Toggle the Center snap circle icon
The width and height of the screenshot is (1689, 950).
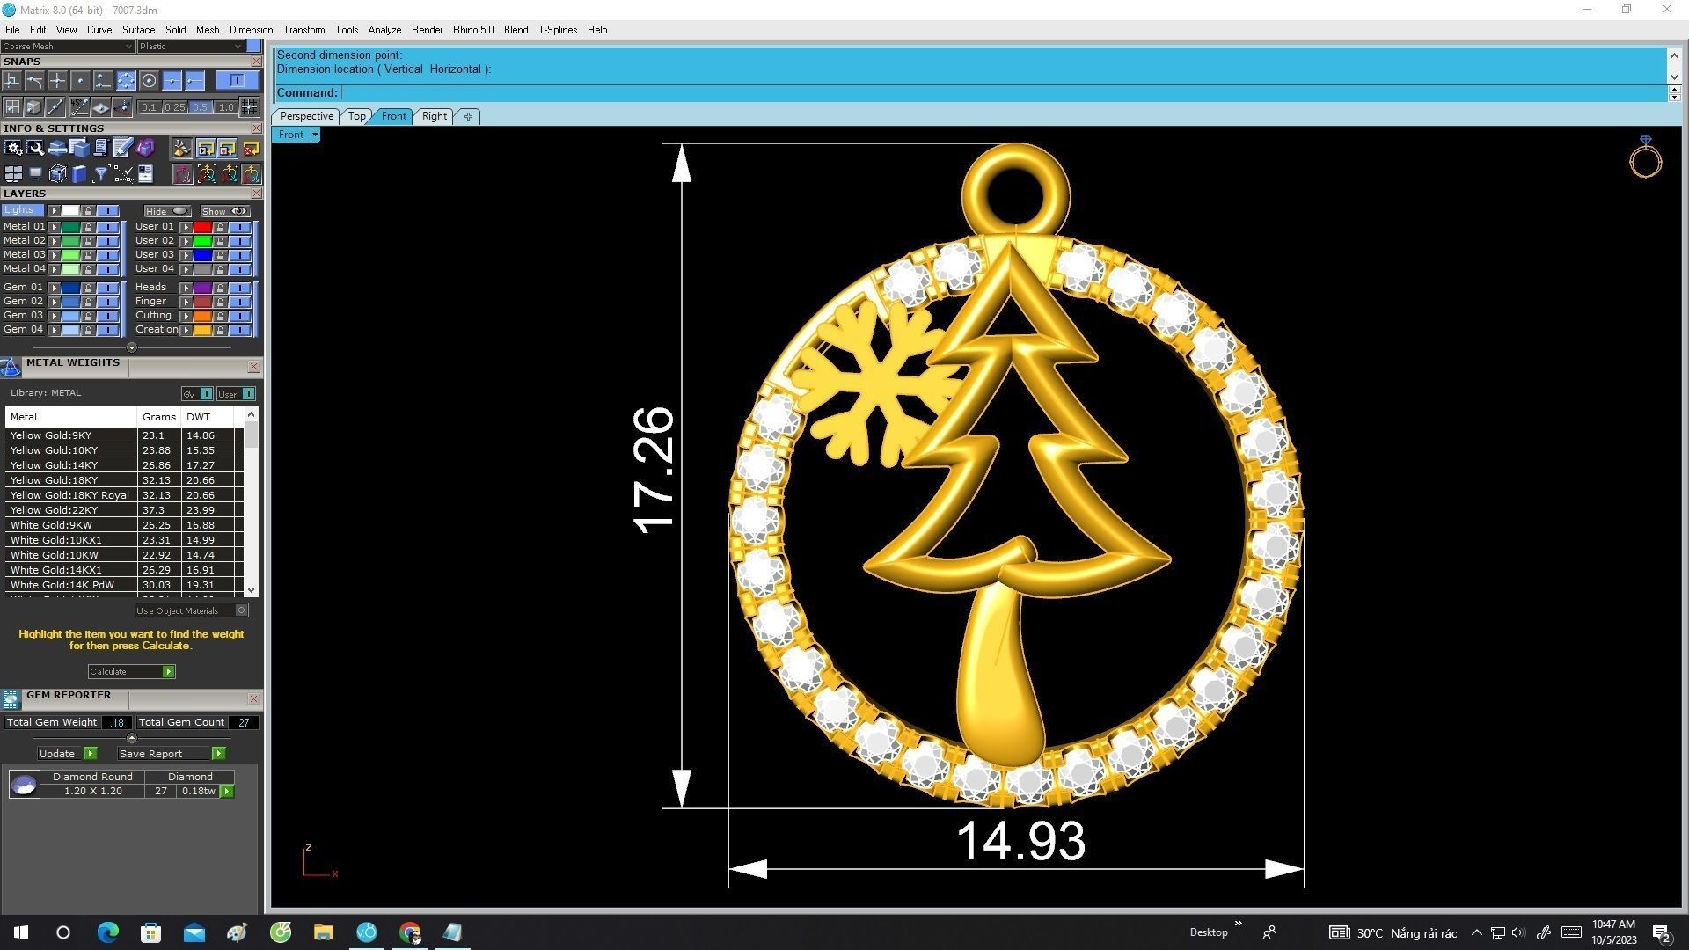[149, 81]
